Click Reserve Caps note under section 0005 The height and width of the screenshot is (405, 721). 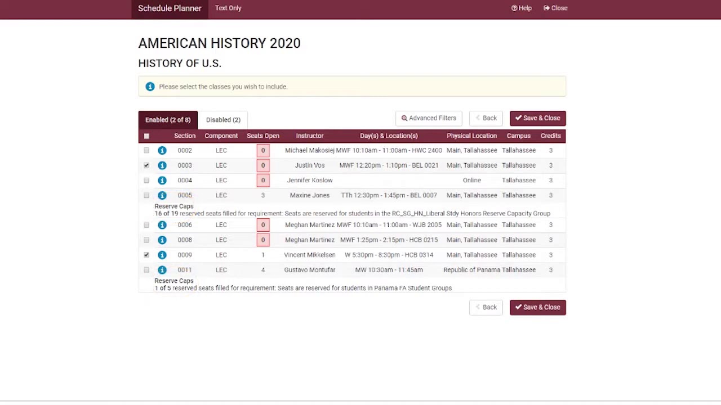[353, 210]
